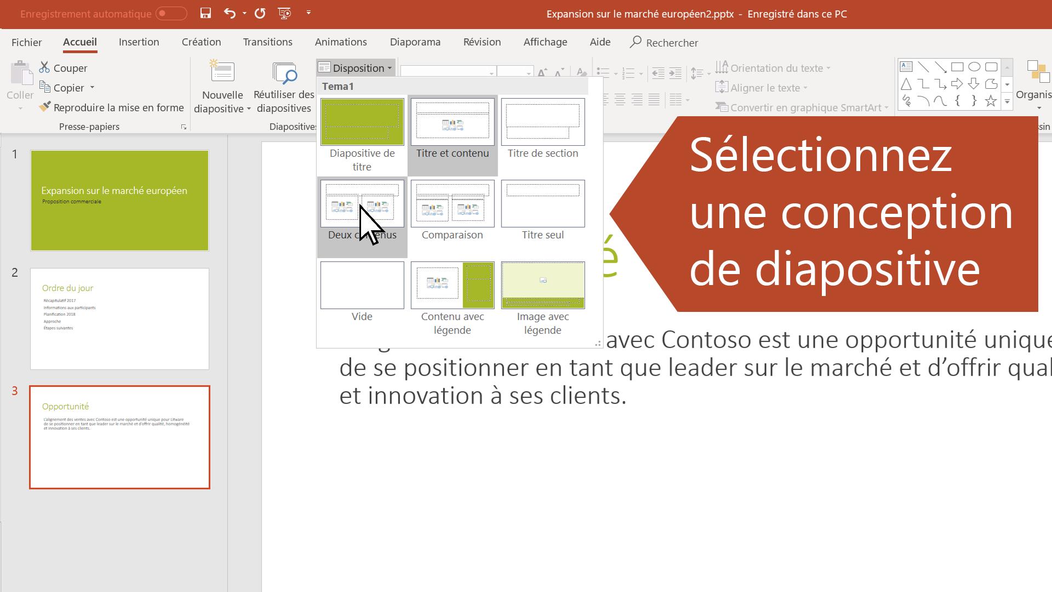Click Réutiliser des diapositives icon
Image resolution: width=1052 pixels, height=592 pixels.
(284, 73)
